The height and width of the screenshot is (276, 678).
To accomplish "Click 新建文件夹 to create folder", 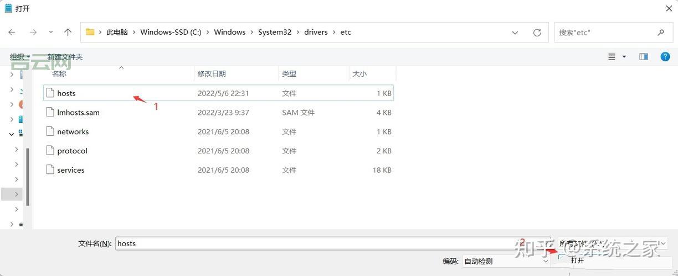I will pos(65,57).
